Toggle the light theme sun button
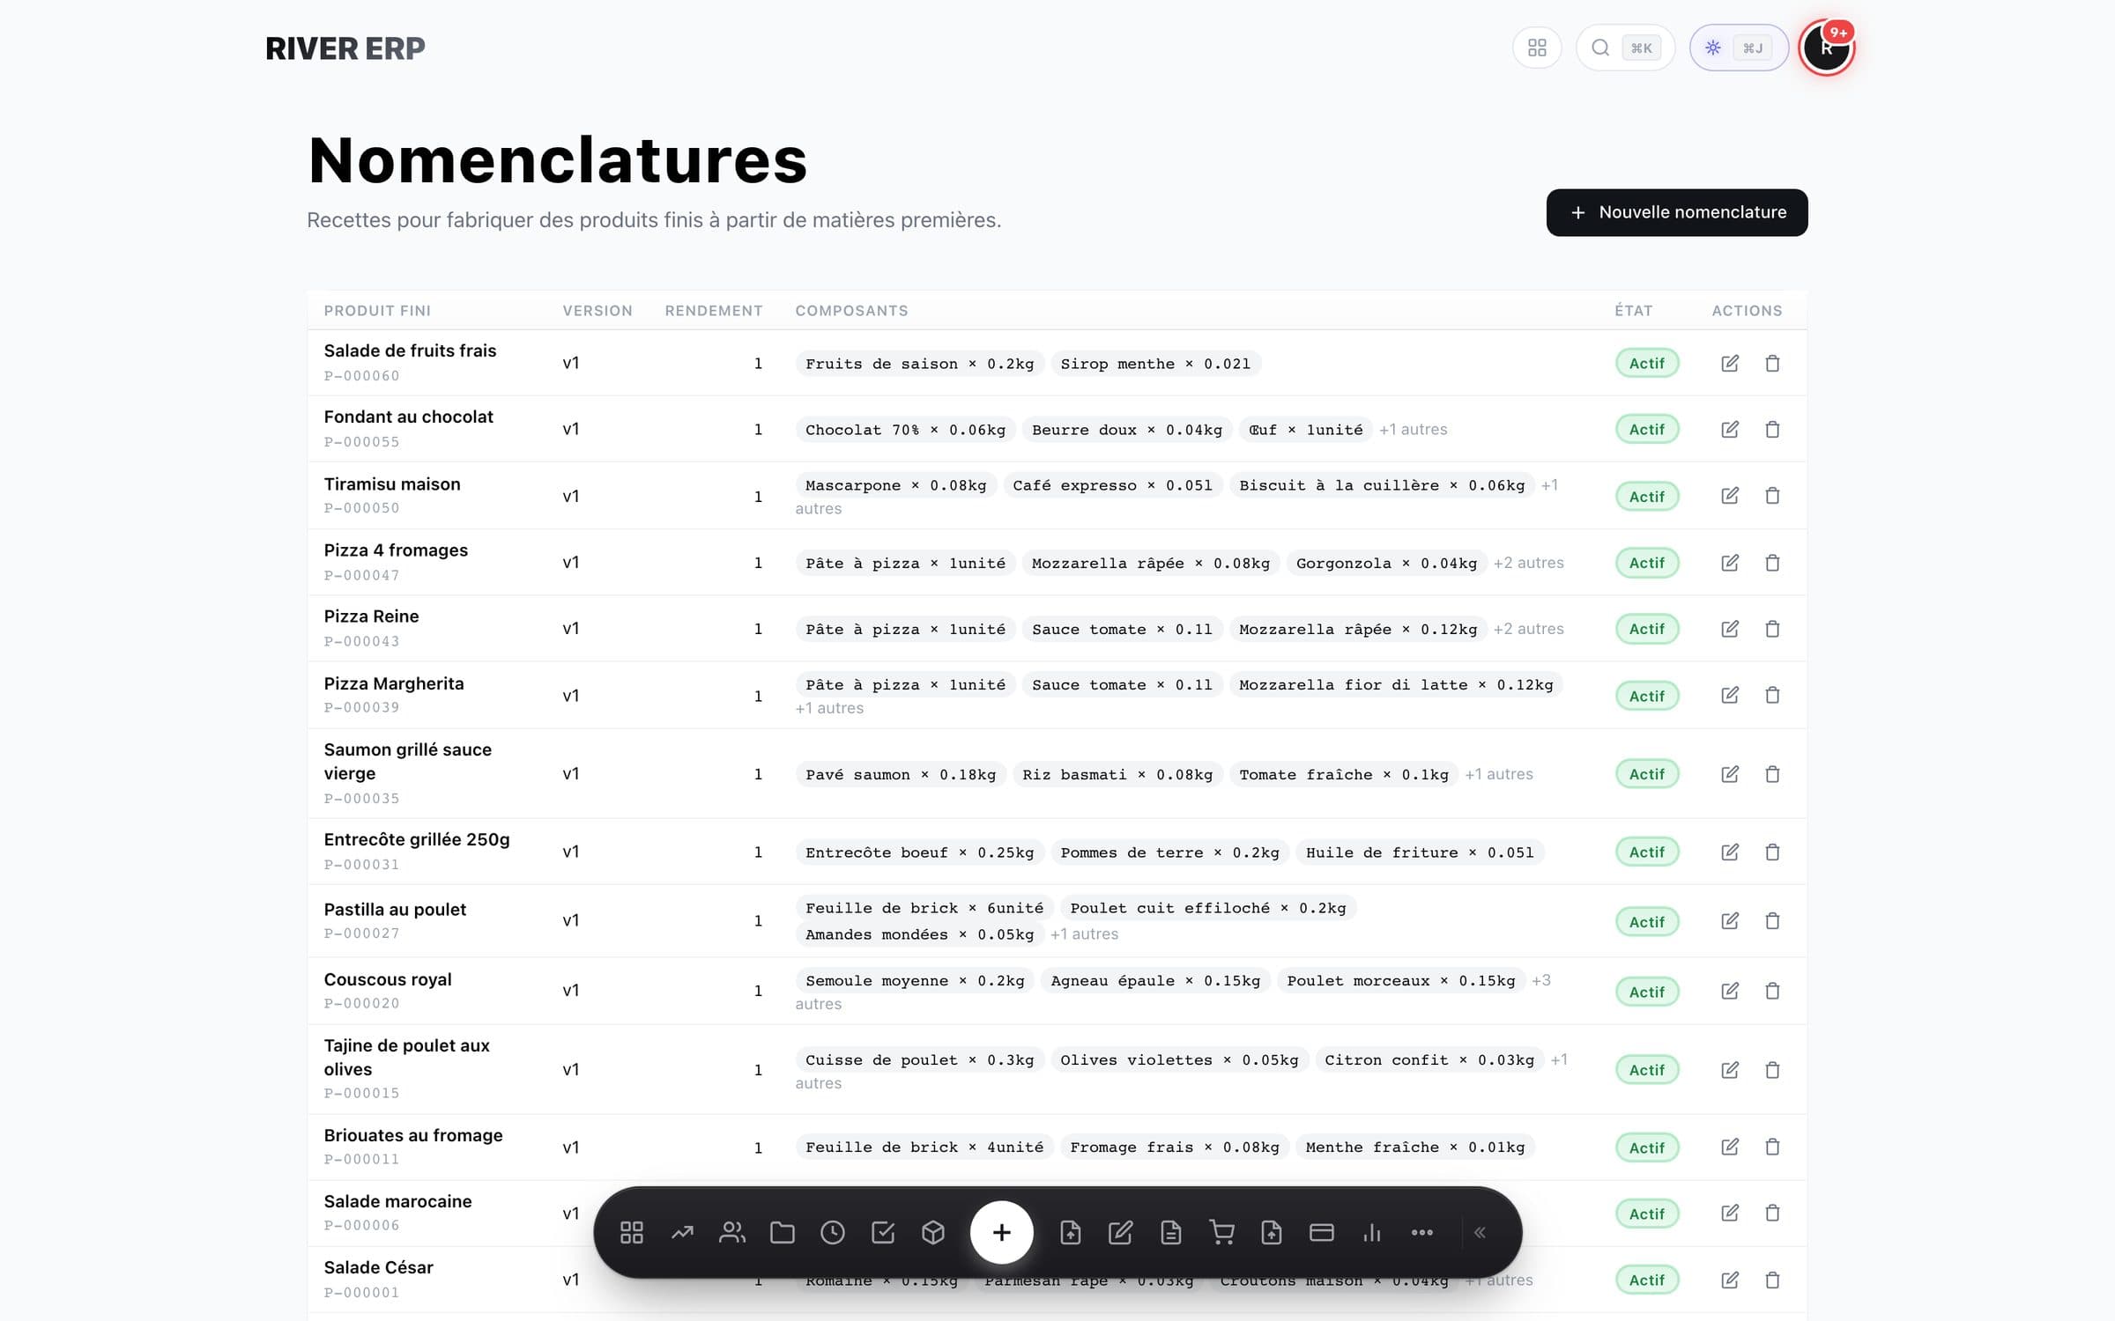The height and width of the screenshot is (1321, 2115). tap(1738, 48)
